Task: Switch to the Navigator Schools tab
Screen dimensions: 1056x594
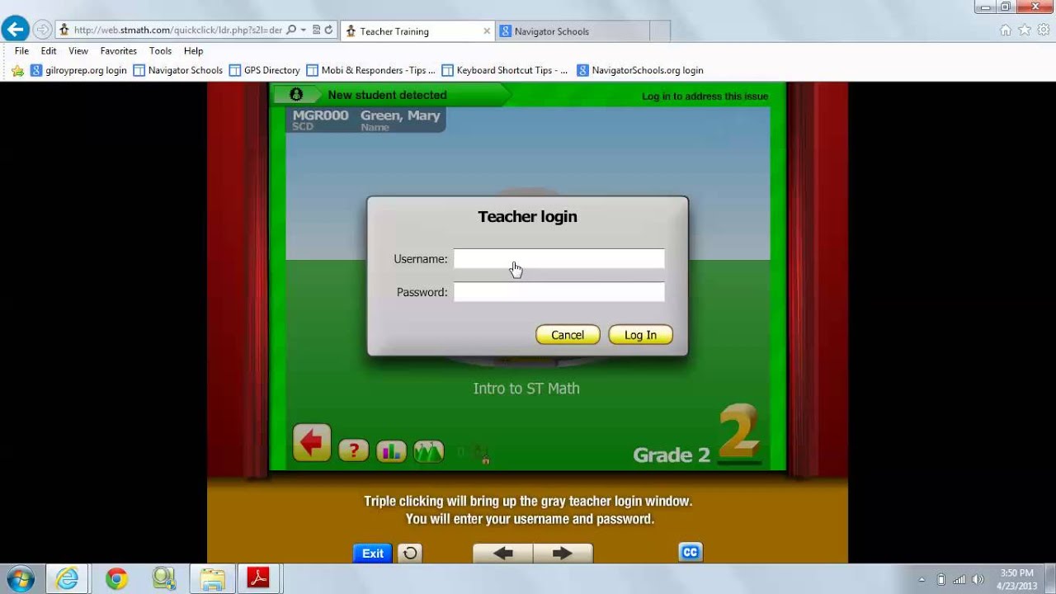Action: pyautogui.click(x=572, y=31)
